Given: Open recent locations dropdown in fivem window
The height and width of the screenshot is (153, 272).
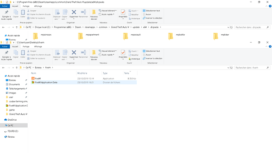Looking at the screenshot, I should (13, 68).
